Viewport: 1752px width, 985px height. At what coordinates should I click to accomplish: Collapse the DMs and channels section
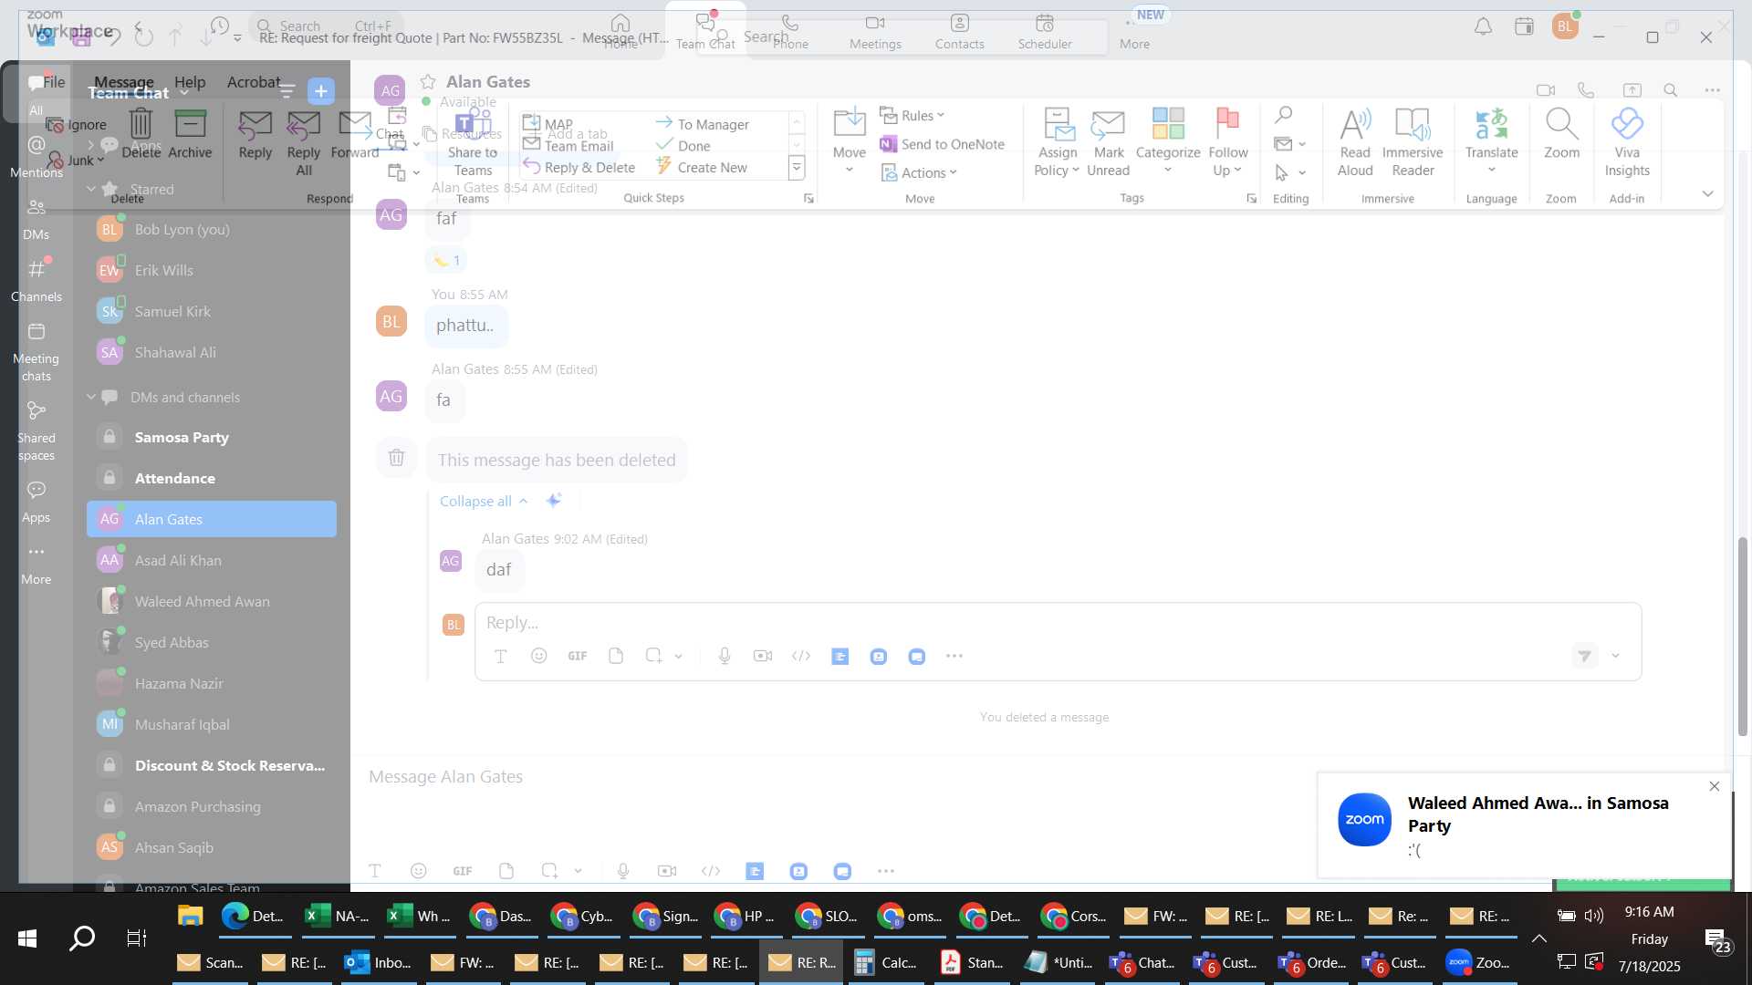click(91, 397)
